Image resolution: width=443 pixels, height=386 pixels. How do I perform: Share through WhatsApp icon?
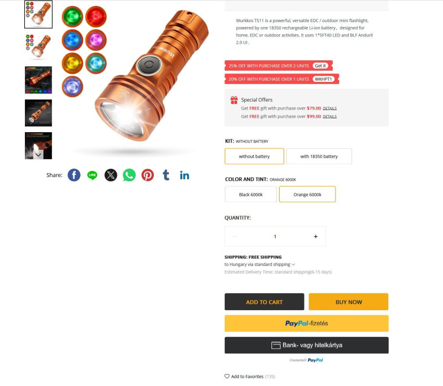click(129, 175)
